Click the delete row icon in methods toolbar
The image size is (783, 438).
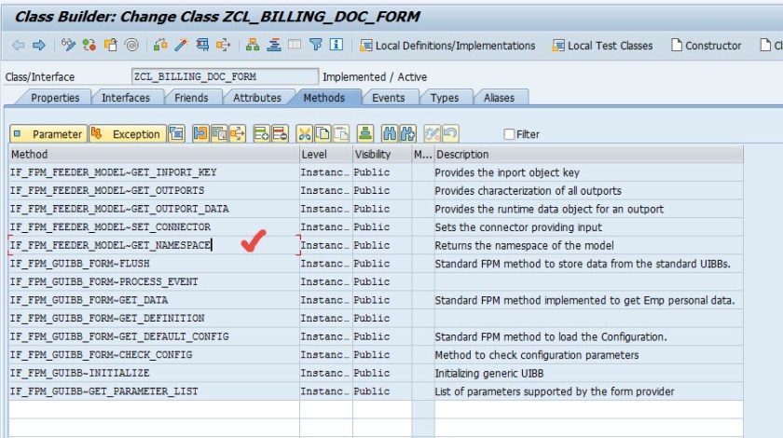[280, 134]
